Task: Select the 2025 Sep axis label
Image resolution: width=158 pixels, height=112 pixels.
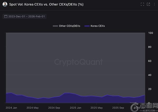Action: click(118, 108)
